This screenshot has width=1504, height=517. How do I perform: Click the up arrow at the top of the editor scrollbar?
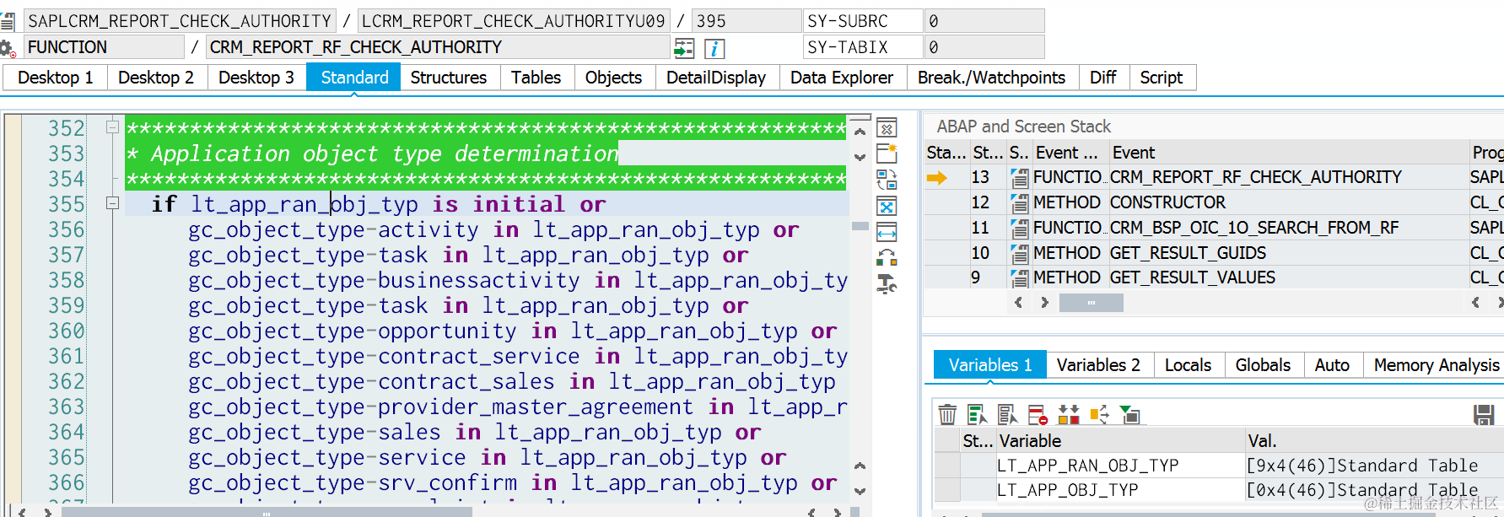(x=860, y=132)
